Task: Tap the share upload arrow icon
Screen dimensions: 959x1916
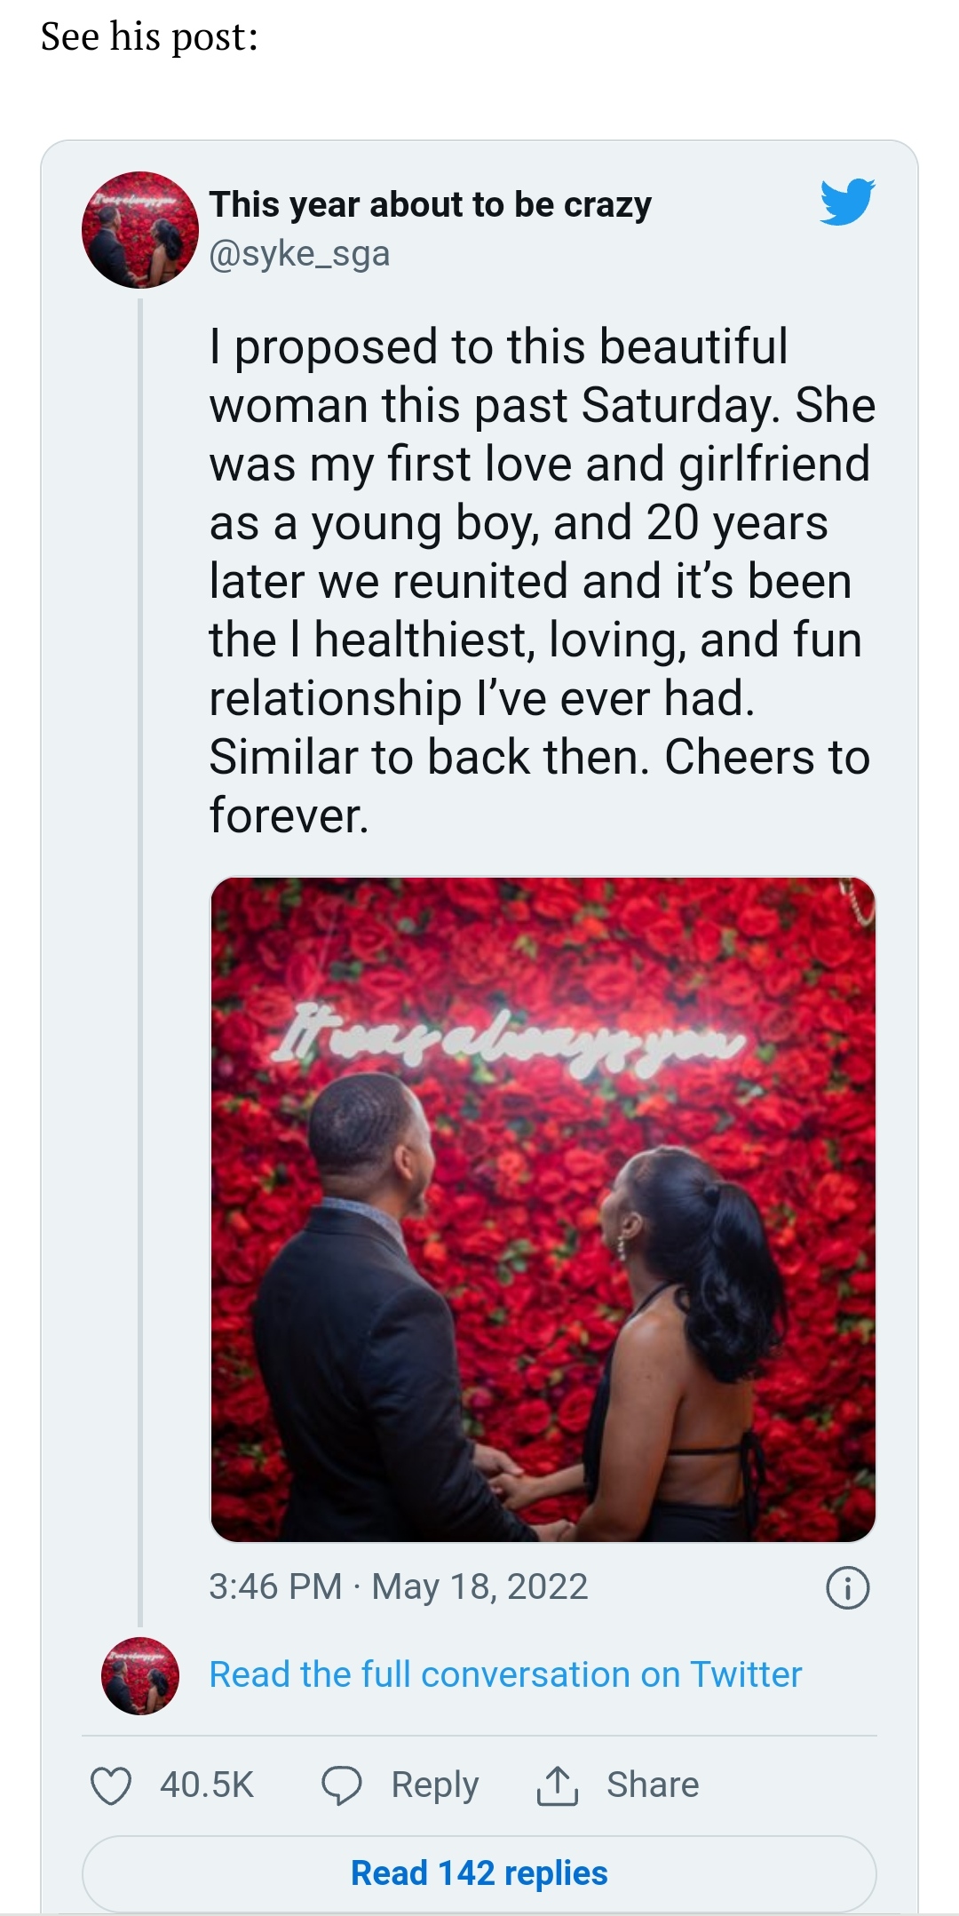Action: point(558,1785)
